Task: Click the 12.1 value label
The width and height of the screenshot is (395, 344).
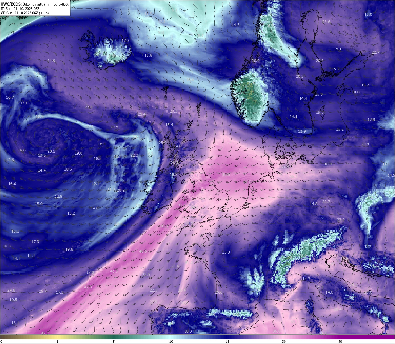Action: tap(95, 184)
